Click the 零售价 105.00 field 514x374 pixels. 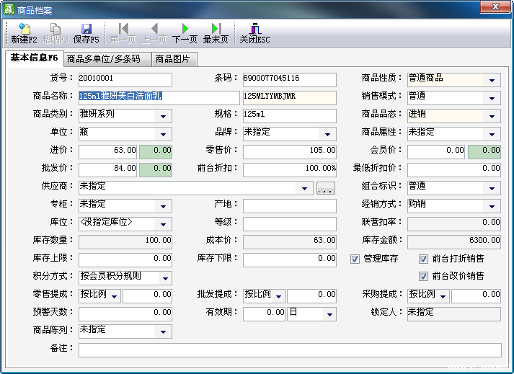pos(290,152)
